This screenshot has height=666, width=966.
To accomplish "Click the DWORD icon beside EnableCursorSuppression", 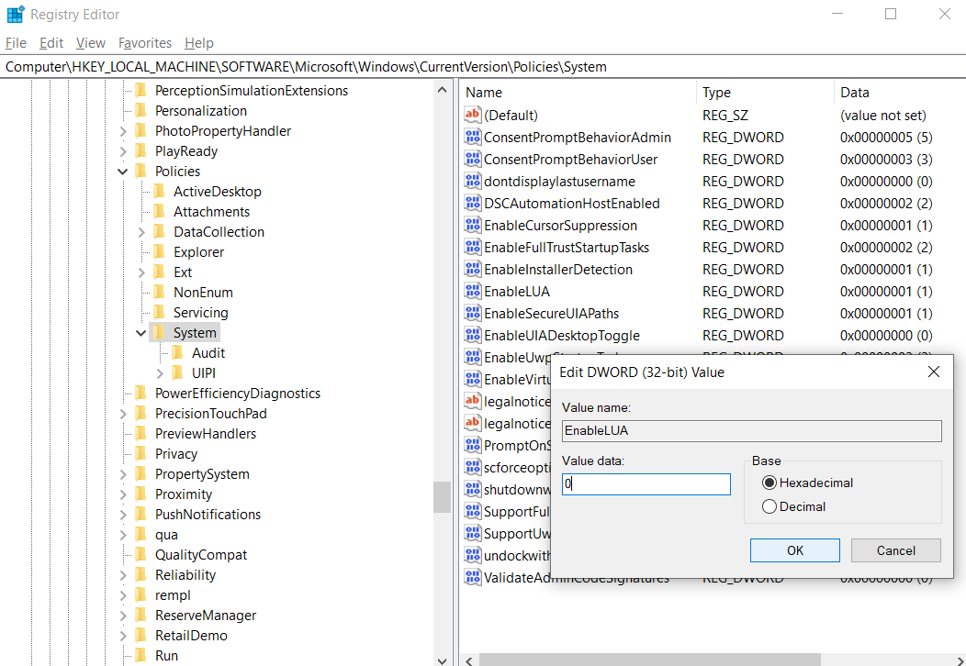I will point(473,226).
